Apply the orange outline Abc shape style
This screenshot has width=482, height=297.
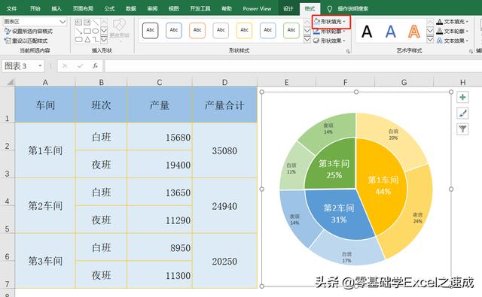[197, 30]
